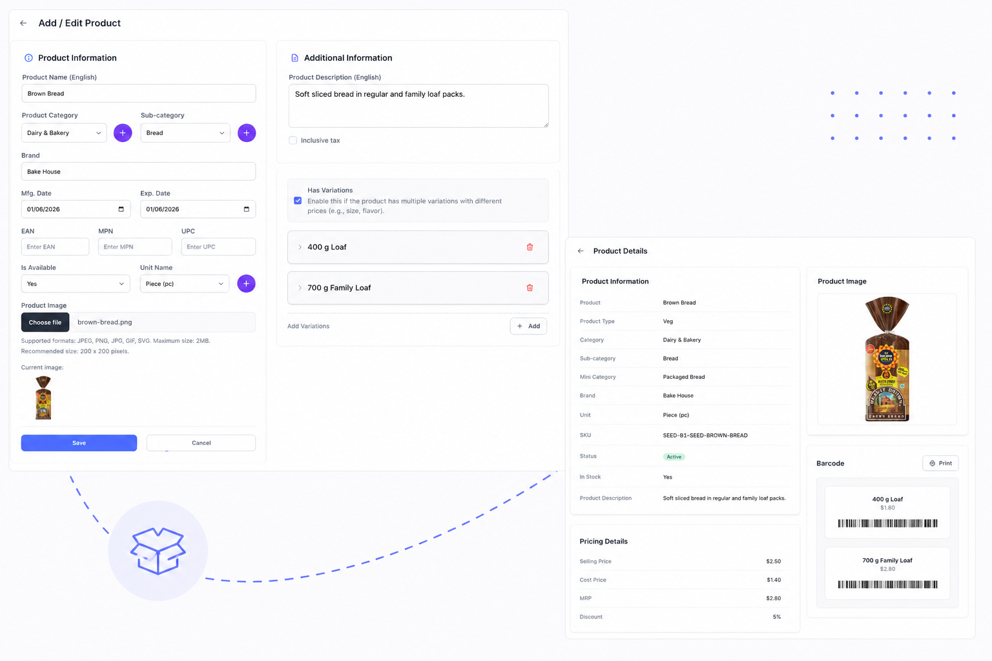Click the Brand input field

pos(139,172)
